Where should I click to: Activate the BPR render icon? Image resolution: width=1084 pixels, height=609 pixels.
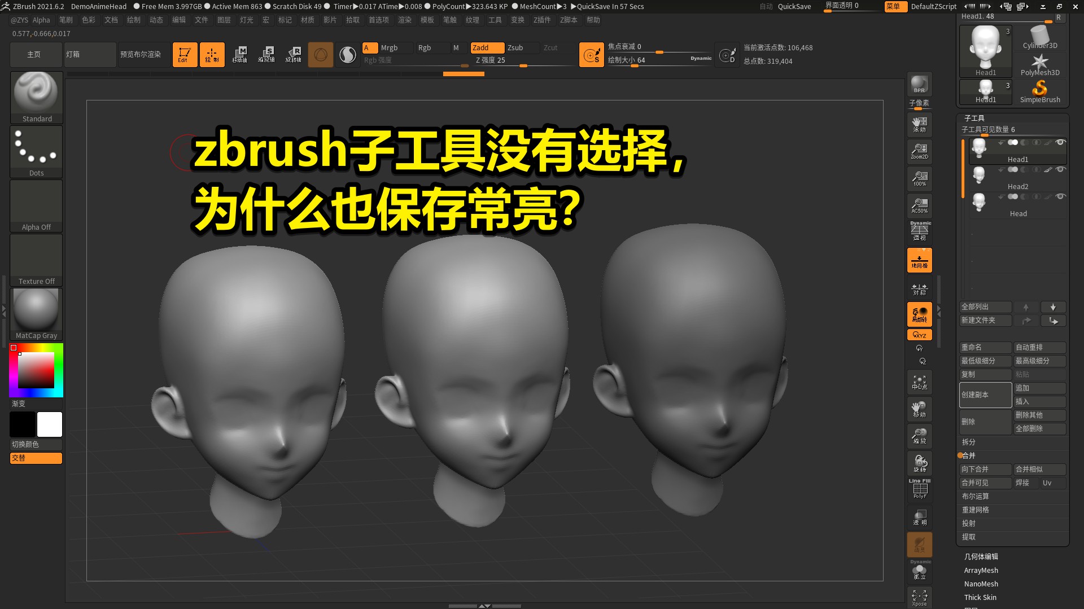(919, 85)
